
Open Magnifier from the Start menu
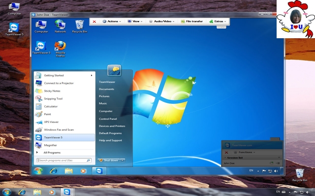click(64, 145)
